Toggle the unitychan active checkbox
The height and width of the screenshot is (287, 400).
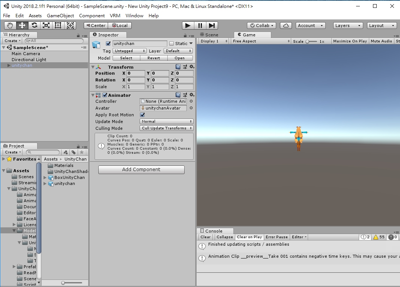click(x=108, y=44)
